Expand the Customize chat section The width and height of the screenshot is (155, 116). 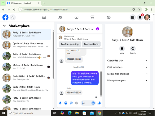127,61
